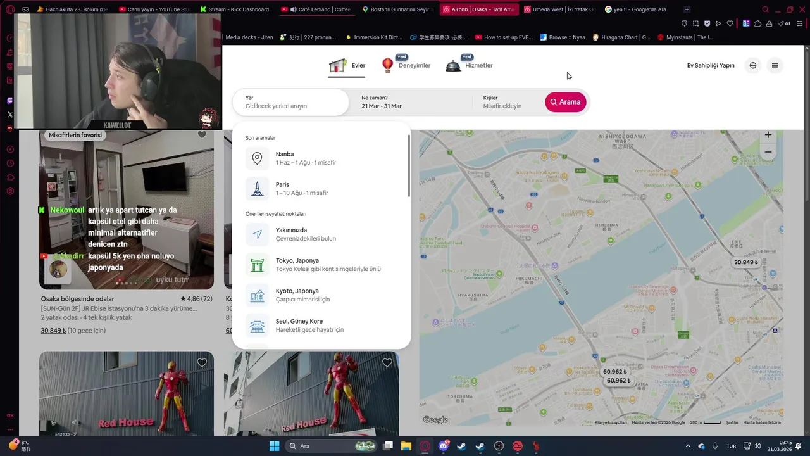Click the Misafirlerin favorisi badge
810x456 pixels.
tap(75, 135)
